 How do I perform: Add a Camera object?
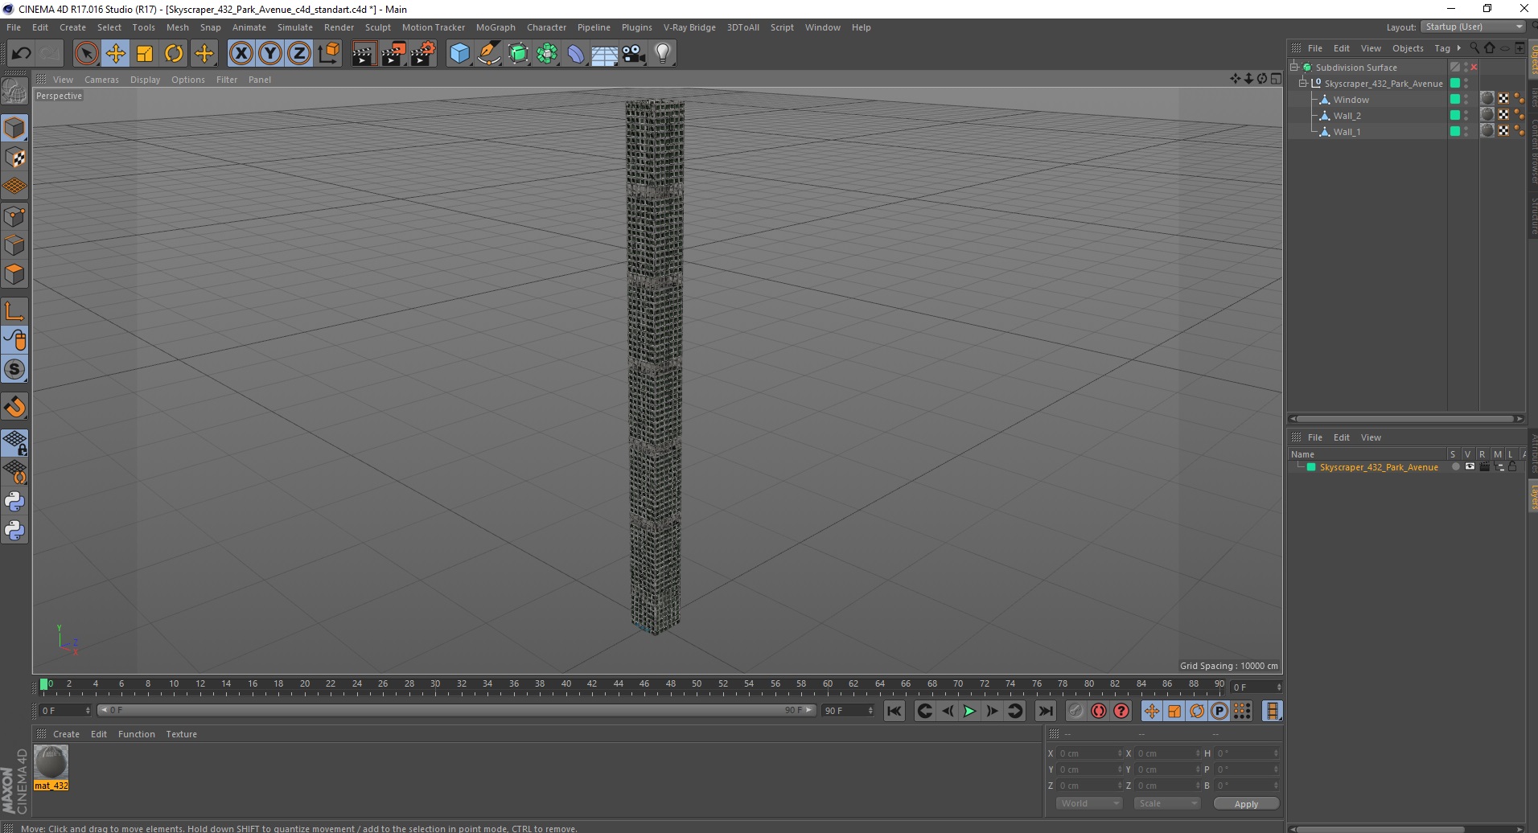634,54
